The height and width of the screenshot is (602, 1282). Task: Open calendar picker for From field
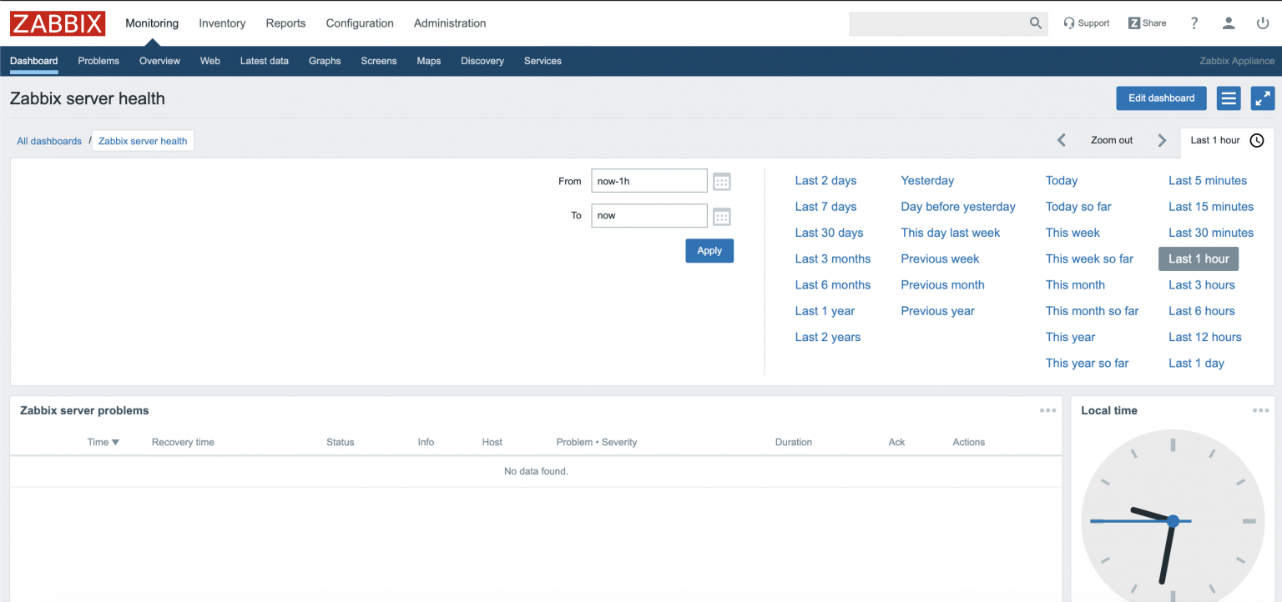tap(722, 182)
